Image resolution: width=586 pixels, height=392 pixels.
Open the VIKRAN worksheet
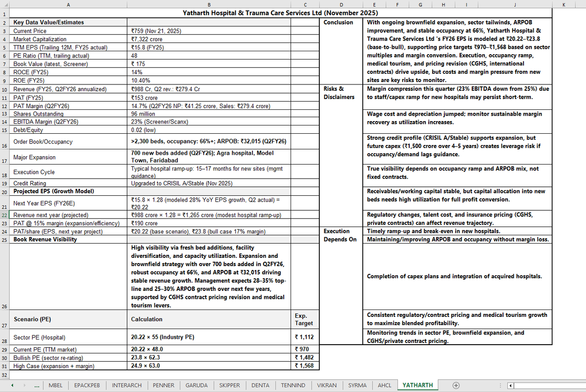327,385
